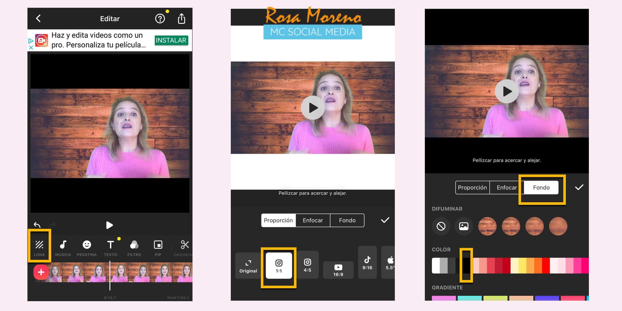Select the 16:9 YouTube ratio
This screenshot has height=311, width=622.
coord(338,270)
